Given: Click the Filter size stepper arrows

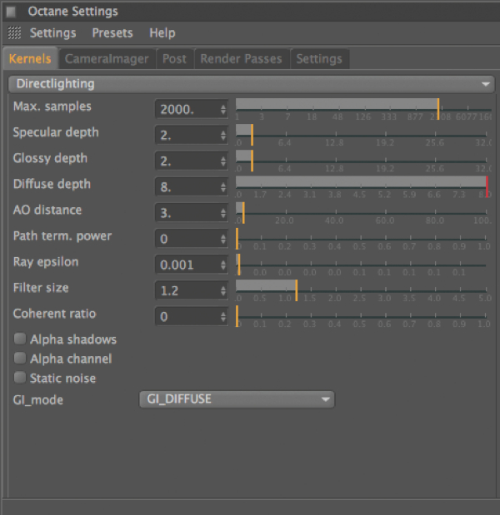Looking at the screenshot, I should coord(223,290).
